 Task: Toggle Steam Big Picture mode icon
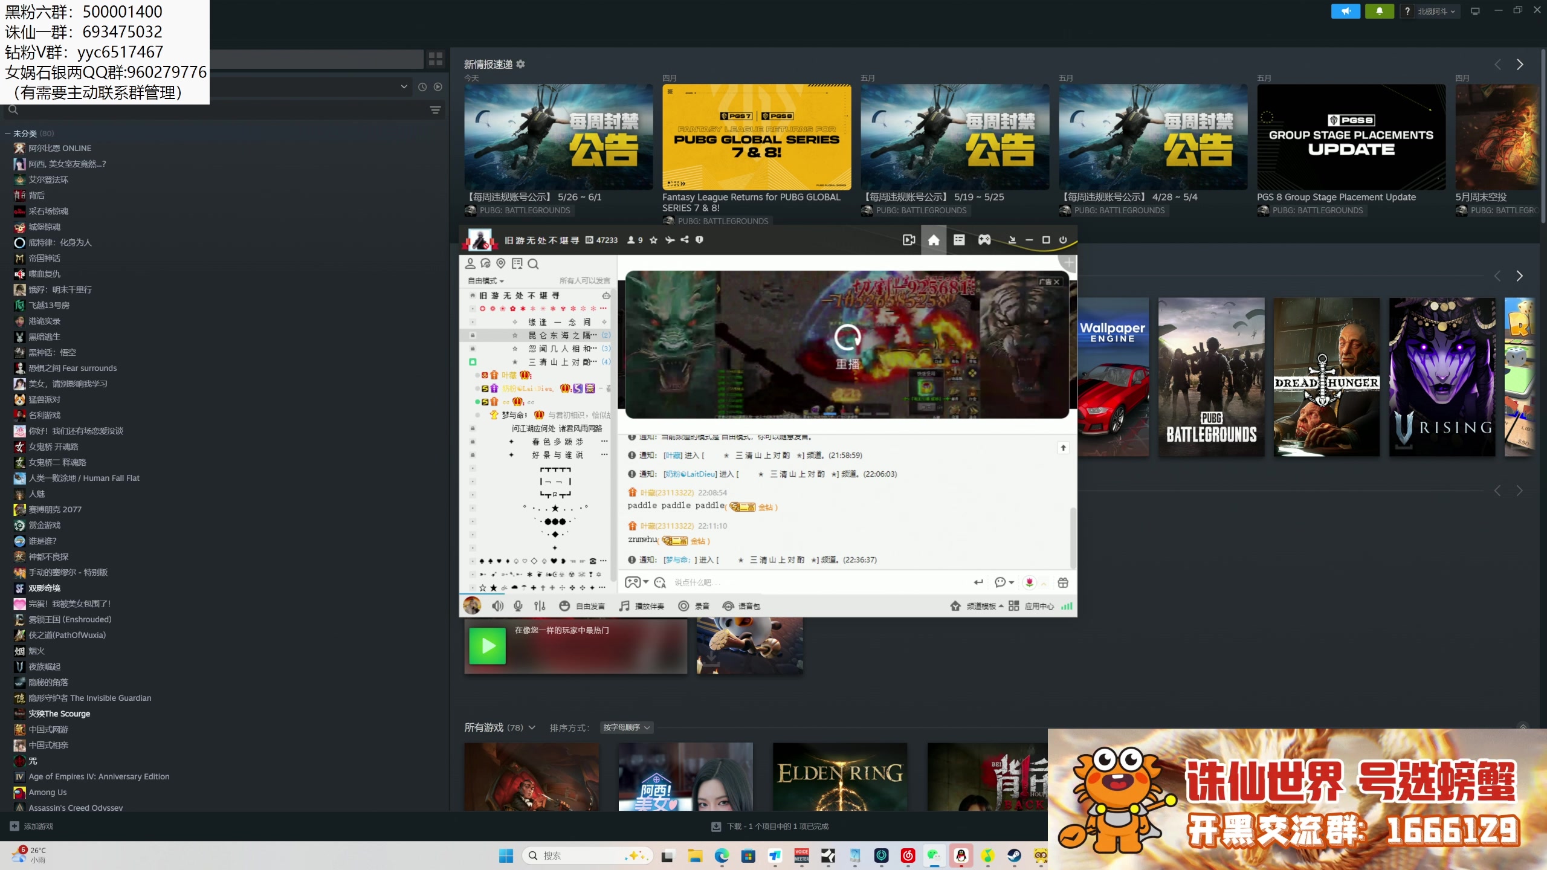coord(1475,11)
